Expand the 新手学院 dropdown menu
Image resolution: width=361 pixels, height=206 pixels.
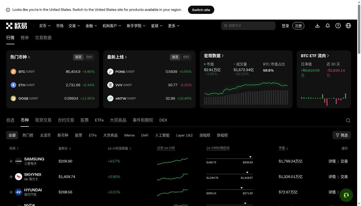136,26
